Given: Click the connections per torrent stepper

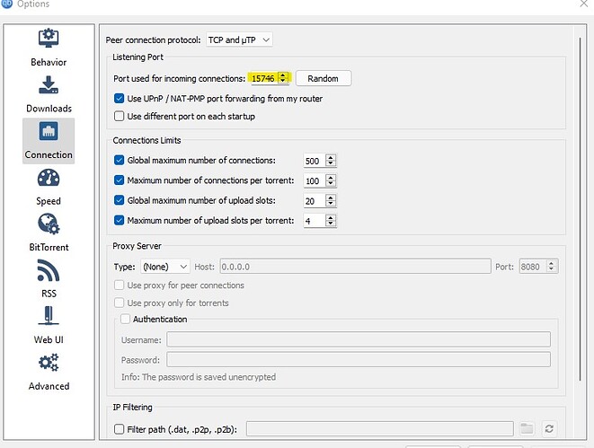Looking at the screenshot, I should tap(331, 180).
